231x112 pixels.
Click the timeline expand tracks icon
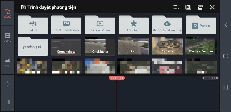point(8,84)
